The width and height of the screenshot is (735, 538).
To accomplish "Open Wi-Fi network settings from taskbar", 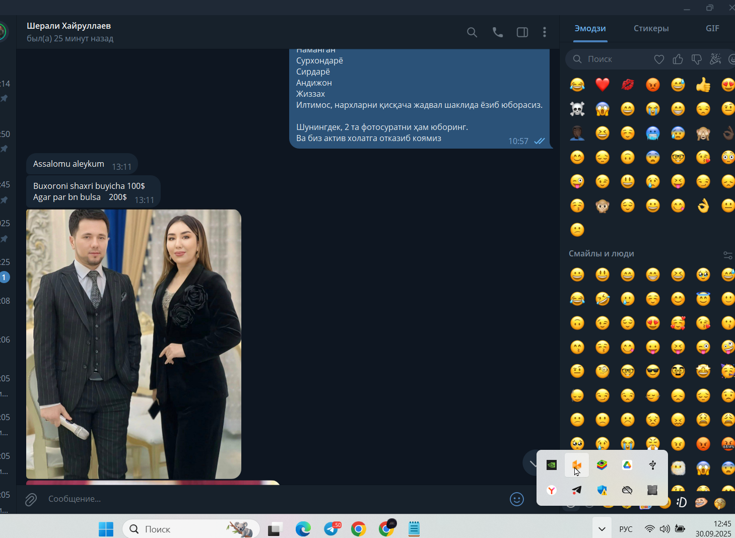I will [650, 529].
